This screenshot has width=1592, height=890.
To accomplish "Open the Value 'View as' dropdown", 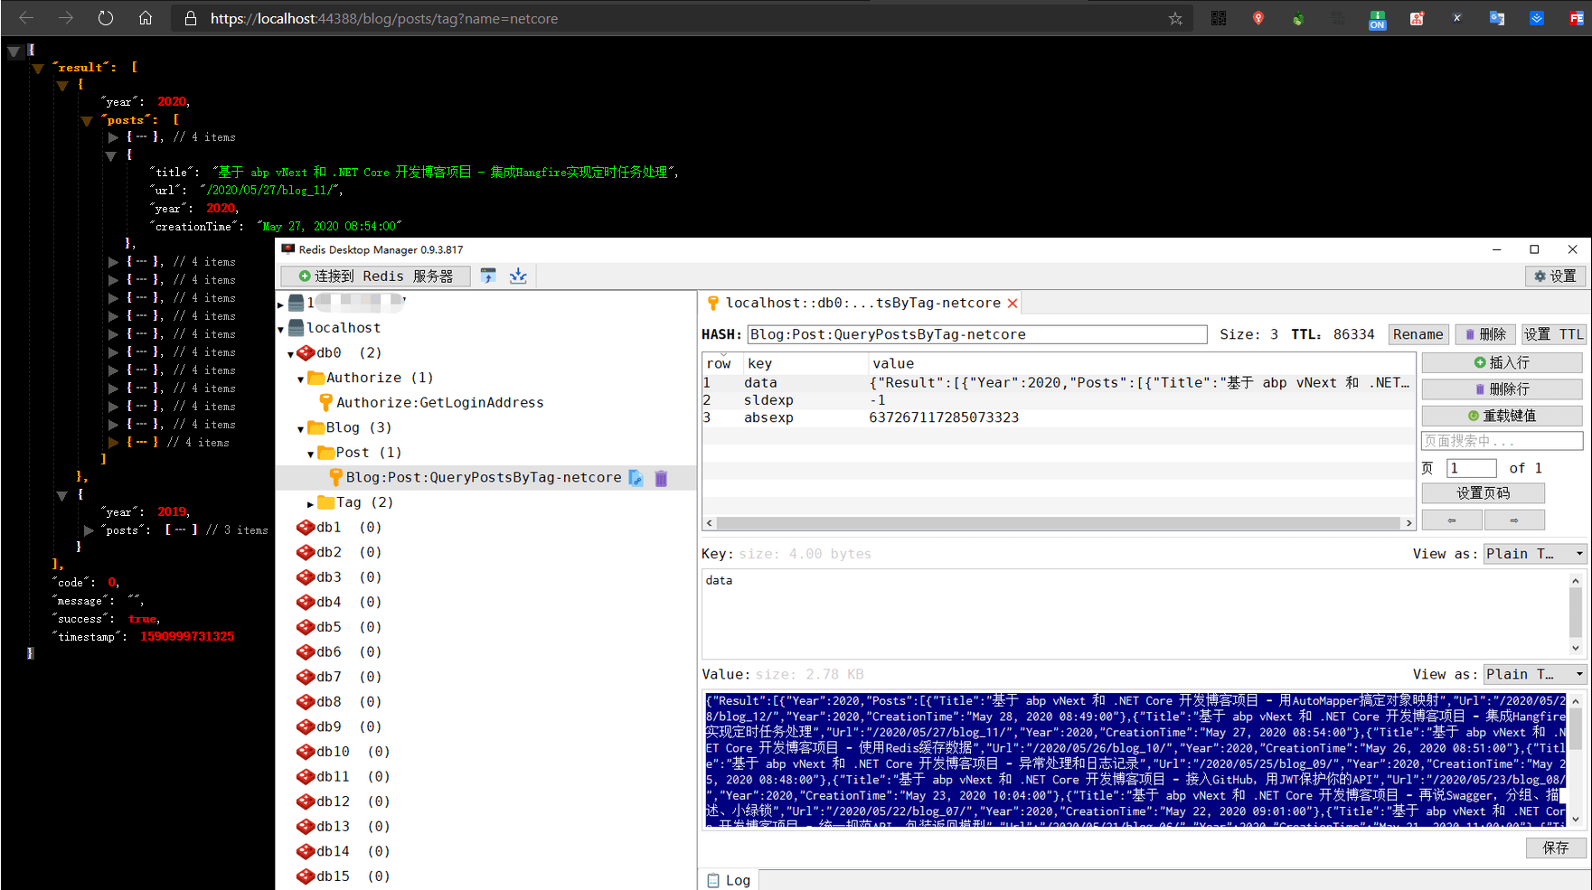I will [x=1535, y=674].
